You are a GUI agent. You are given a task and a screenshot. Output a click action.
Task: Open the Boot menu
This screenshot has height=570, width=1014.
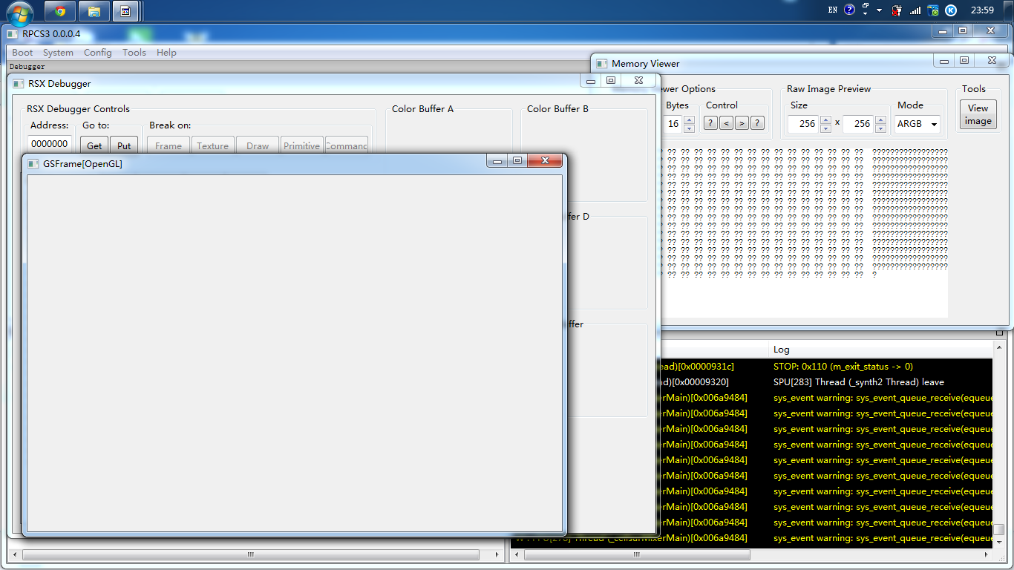(22, 53)
